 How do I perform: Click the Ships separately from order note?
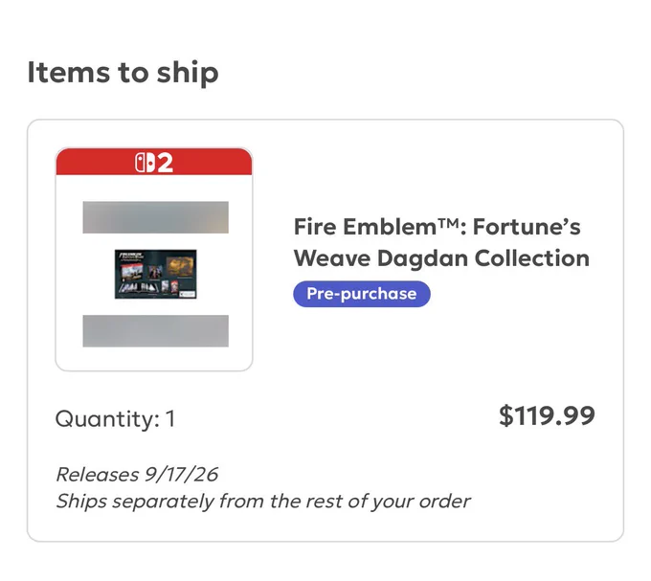[263, 502]
